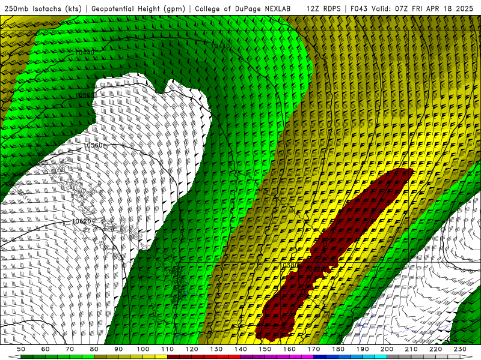This screenshot has height=360, width=481.
Task: Pick the cyan swatch just before 200
Action: (x=381, y=356)
